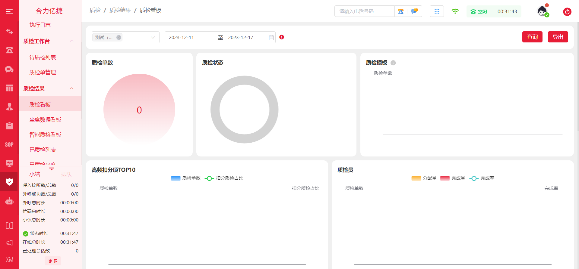Click the 更多 button

[53, 261]
